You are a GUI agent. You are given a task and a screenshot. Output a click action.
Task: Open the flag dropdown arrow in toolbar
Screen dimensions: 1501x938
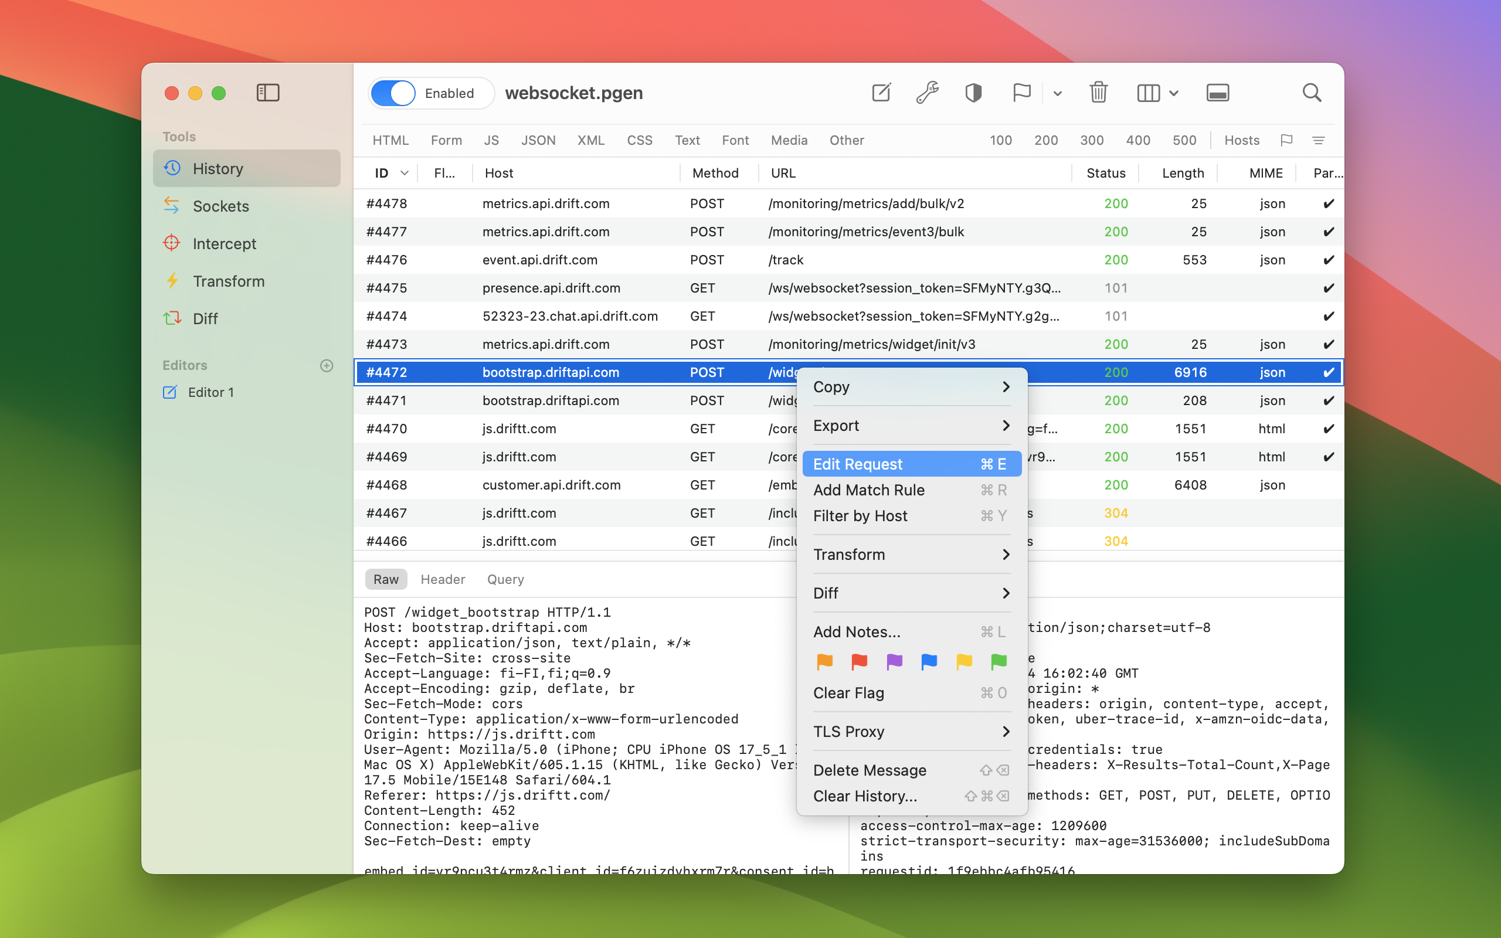pyautogui.click(x=1058, y=94)
